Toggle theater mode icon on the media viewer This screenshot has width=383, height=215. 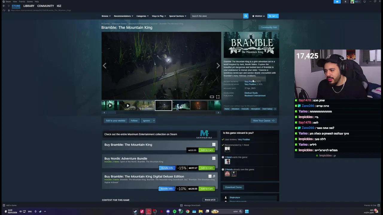[212, 97]
